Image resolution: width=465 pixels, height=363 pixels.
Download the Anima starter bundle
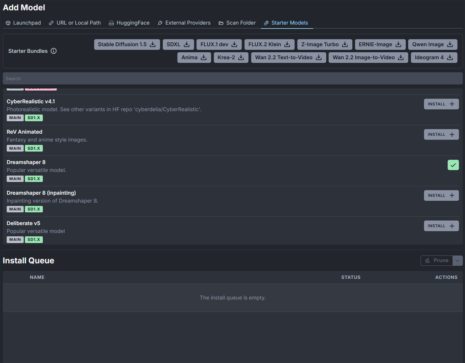tap(194, 58)
